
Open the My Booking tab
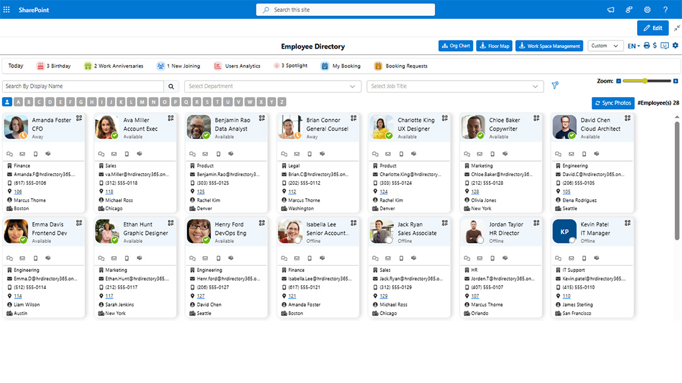pos(340,66)
